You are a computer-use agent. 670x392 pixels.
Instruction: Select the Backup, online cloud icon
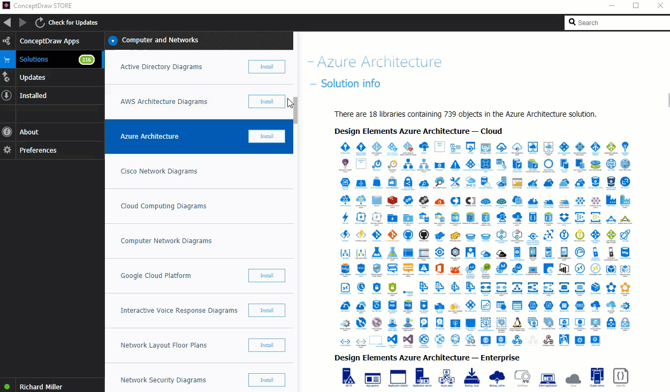[497, 378]
